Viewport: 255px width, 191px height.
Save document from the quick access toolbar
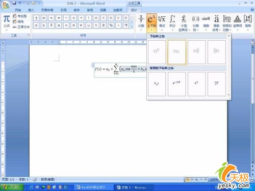(14, 3)
